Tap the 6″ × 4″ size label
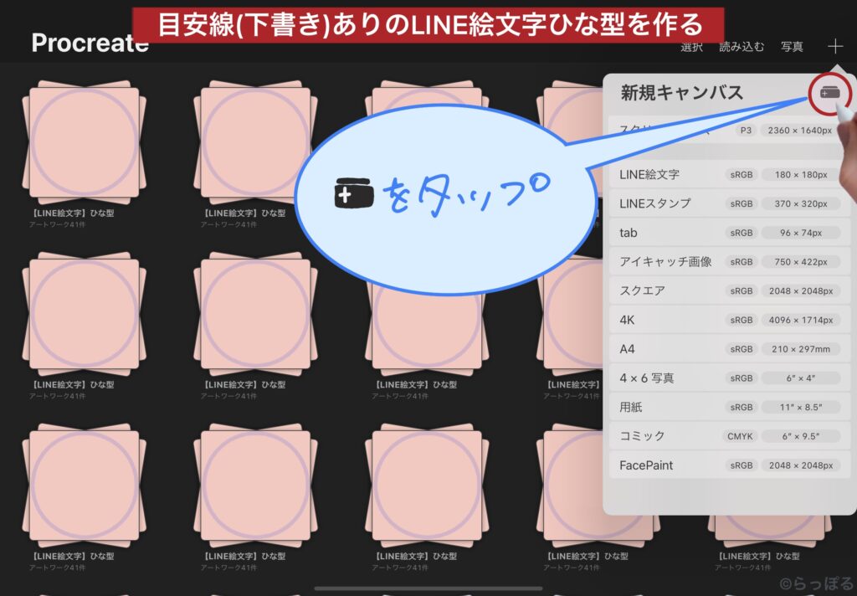Viewport: 857px width, 596px height. click(x=801, y=378)
